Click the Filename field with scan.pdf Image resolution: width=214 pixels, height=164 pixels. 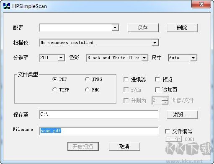pyautogui.click(x=99, y=131)
